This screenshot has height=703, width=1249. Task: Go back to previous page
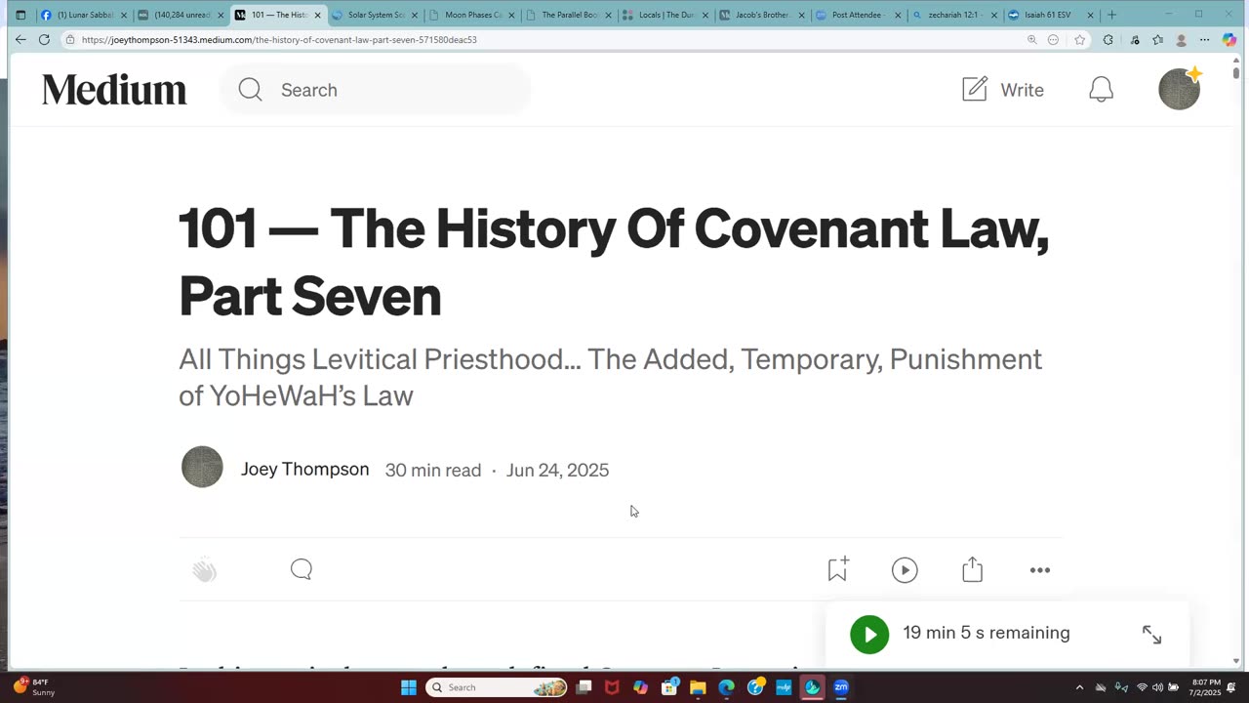pos(20,40)
